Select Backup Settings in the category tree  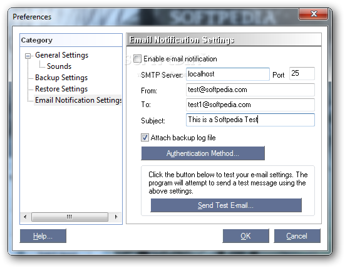click(x=61, y=78)
